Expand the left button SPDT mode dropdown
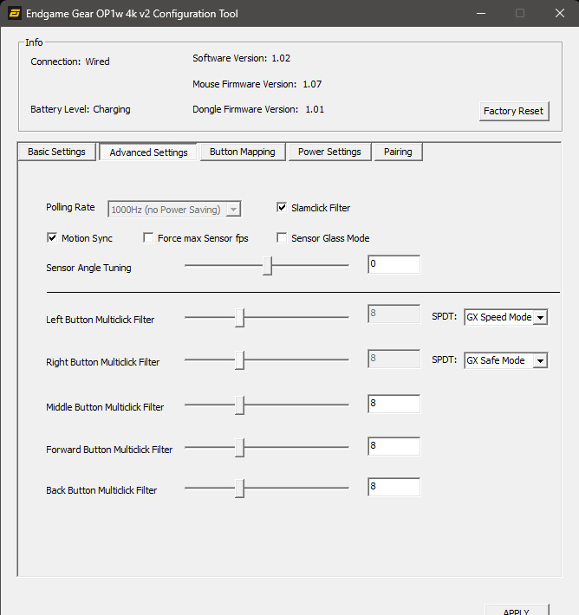579x615 pixels. click(x=540, y=317)
